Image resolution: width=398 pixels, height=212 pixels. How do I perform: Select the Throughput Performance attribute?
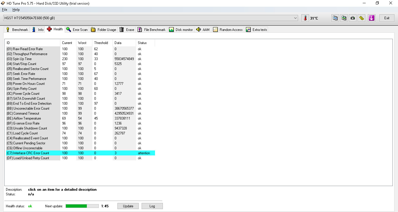(x=80, y=54)
